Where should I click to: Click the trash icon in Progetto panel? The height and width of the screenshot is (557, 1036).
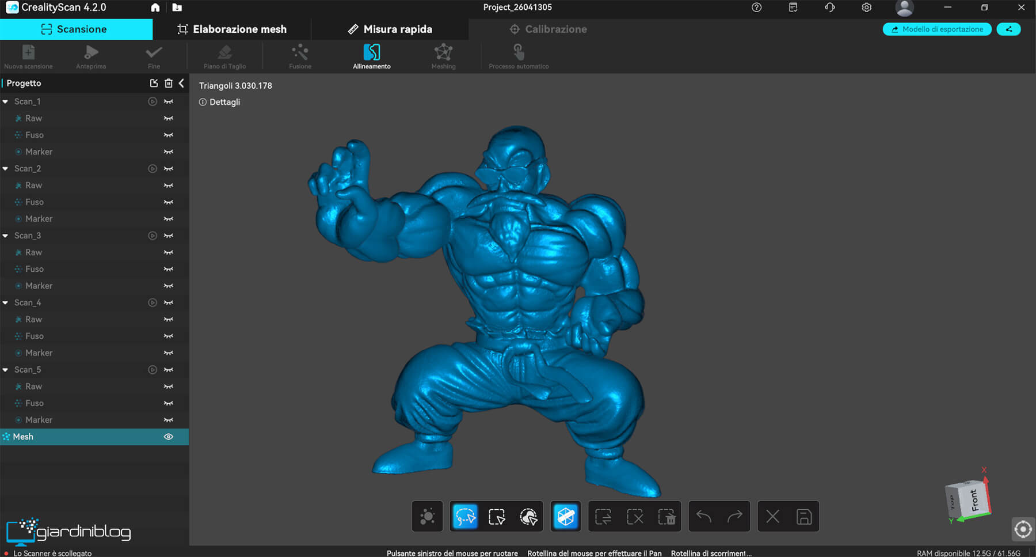[x=169, y=83]
